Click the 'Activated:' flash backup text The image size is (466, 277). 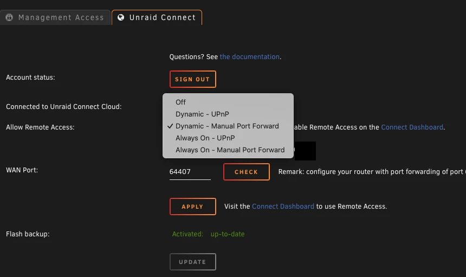[x=187, y=234]
